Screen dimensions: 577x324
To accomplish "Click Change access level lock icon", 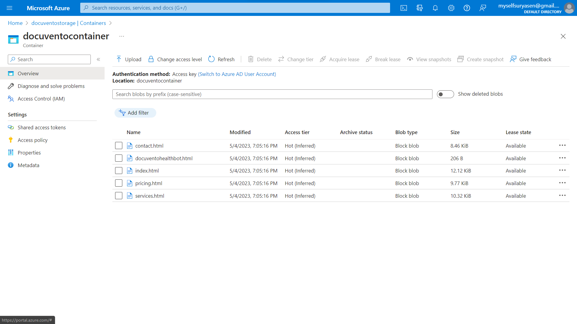I will pyautogui.click(x=151, y=59).
